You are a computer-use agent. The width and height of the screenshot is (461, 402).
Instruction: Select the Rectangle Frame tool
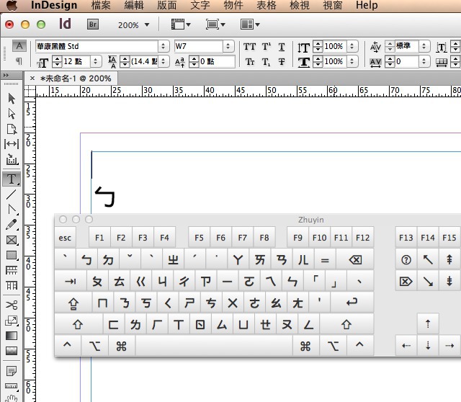coord(12,240)
